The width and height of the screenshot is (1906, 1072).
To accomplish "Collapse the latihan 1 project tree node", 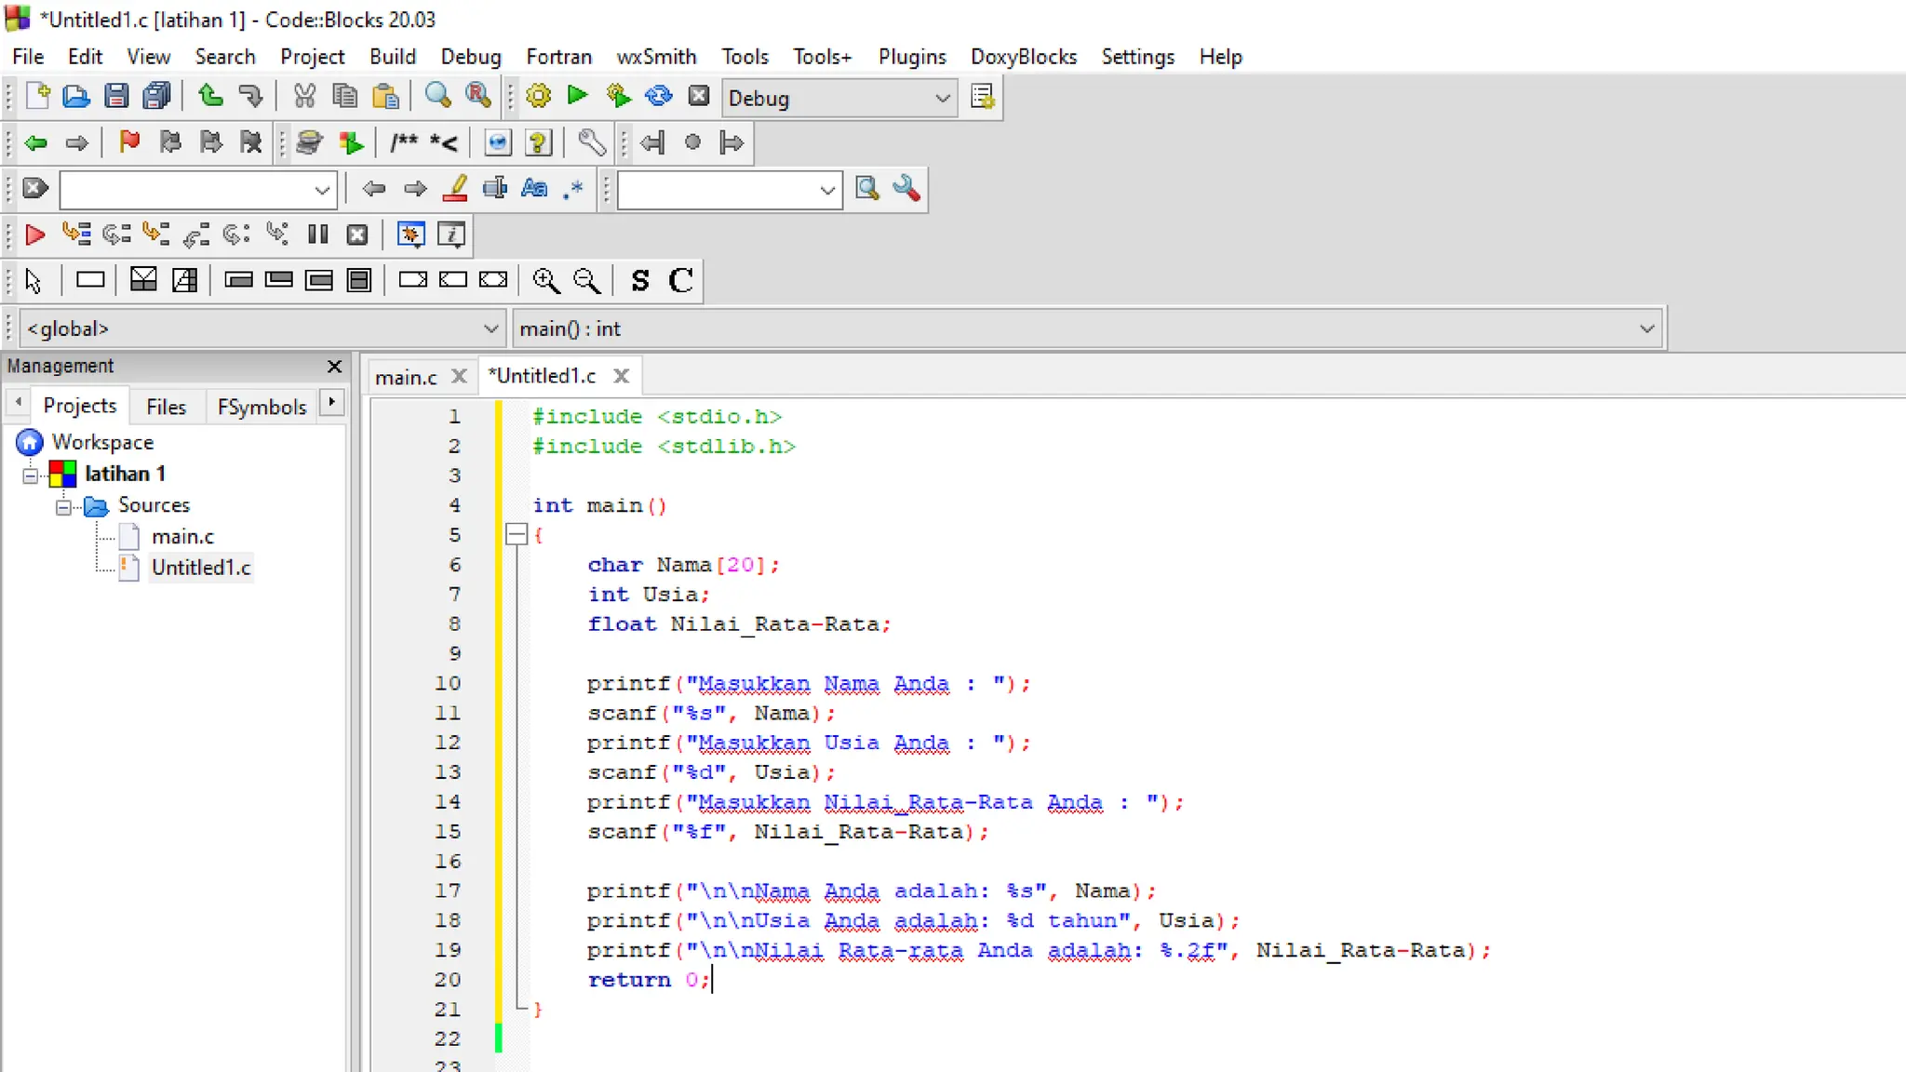I will pyautogui.click(x=31, y=476).
